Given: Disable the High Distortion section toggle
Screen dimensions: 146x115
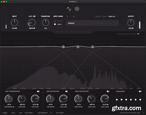Looking at the screenshot, I should 108,91.
